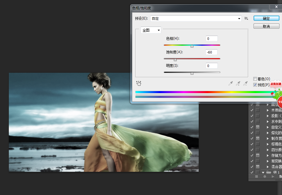Toggle checkmark for 制作剪 action
Viewport: 282px width, 195px height.
click(252, 138)
